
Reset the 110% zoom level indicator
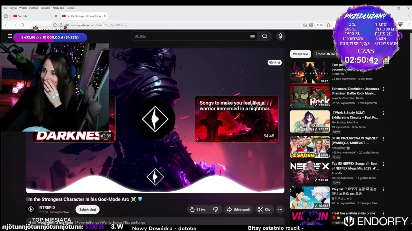[x=320, y=25]
